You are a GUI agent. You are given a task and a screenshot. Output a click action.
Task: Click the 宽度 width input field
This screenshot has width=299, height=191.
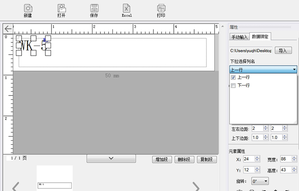tap(285, 159)
